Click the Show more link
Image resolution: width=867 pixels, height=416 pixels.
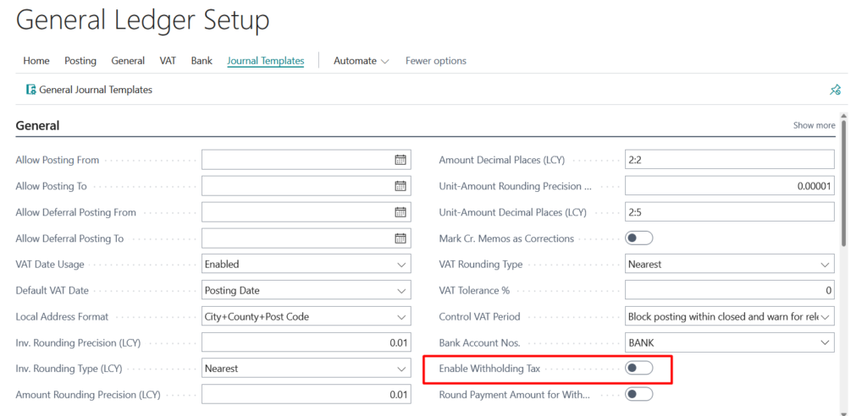(814, 125)
